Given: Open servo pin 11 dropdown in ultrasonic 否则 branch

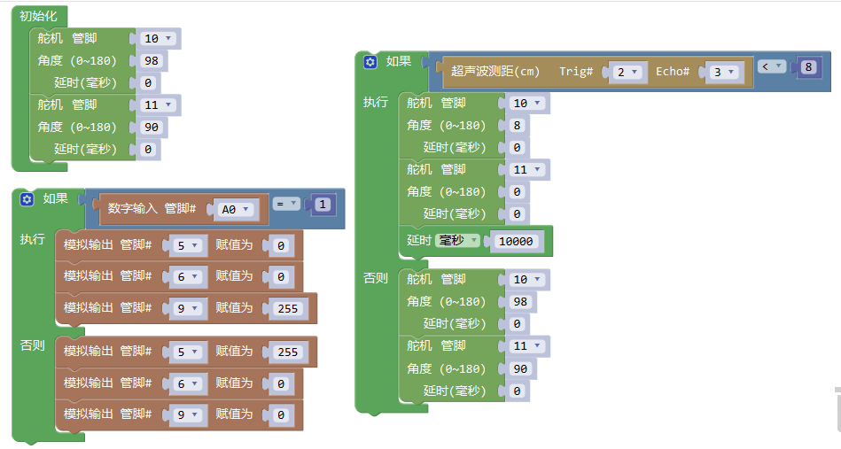Looking at the screenshot, I should (x=526, y=346).
